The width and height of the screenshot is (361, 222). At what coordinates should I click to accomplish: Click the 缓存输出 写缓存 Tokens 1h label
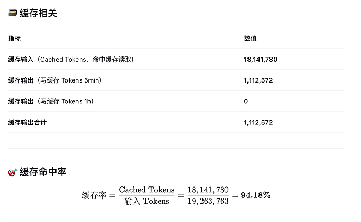[x=51, y=101]
